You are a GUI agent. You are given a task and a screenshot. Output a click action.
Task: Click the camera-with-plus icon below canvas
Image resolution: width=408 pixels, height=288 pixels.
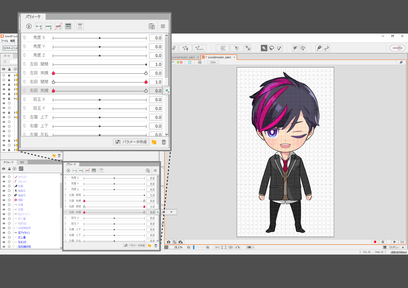[180, 242]
